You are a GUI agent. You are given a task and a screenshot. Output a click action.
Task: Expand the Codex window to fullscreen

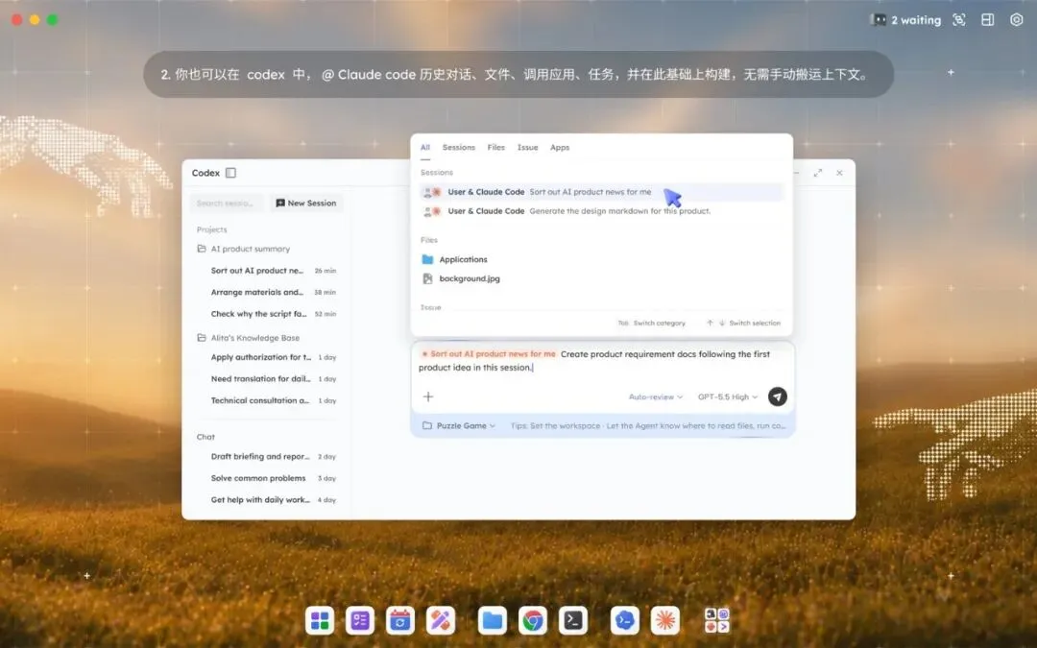tap(818, 173)
